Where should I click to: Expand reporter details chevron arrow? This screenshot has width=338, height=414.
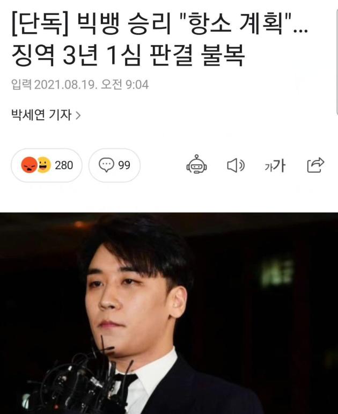click(78, 115)
